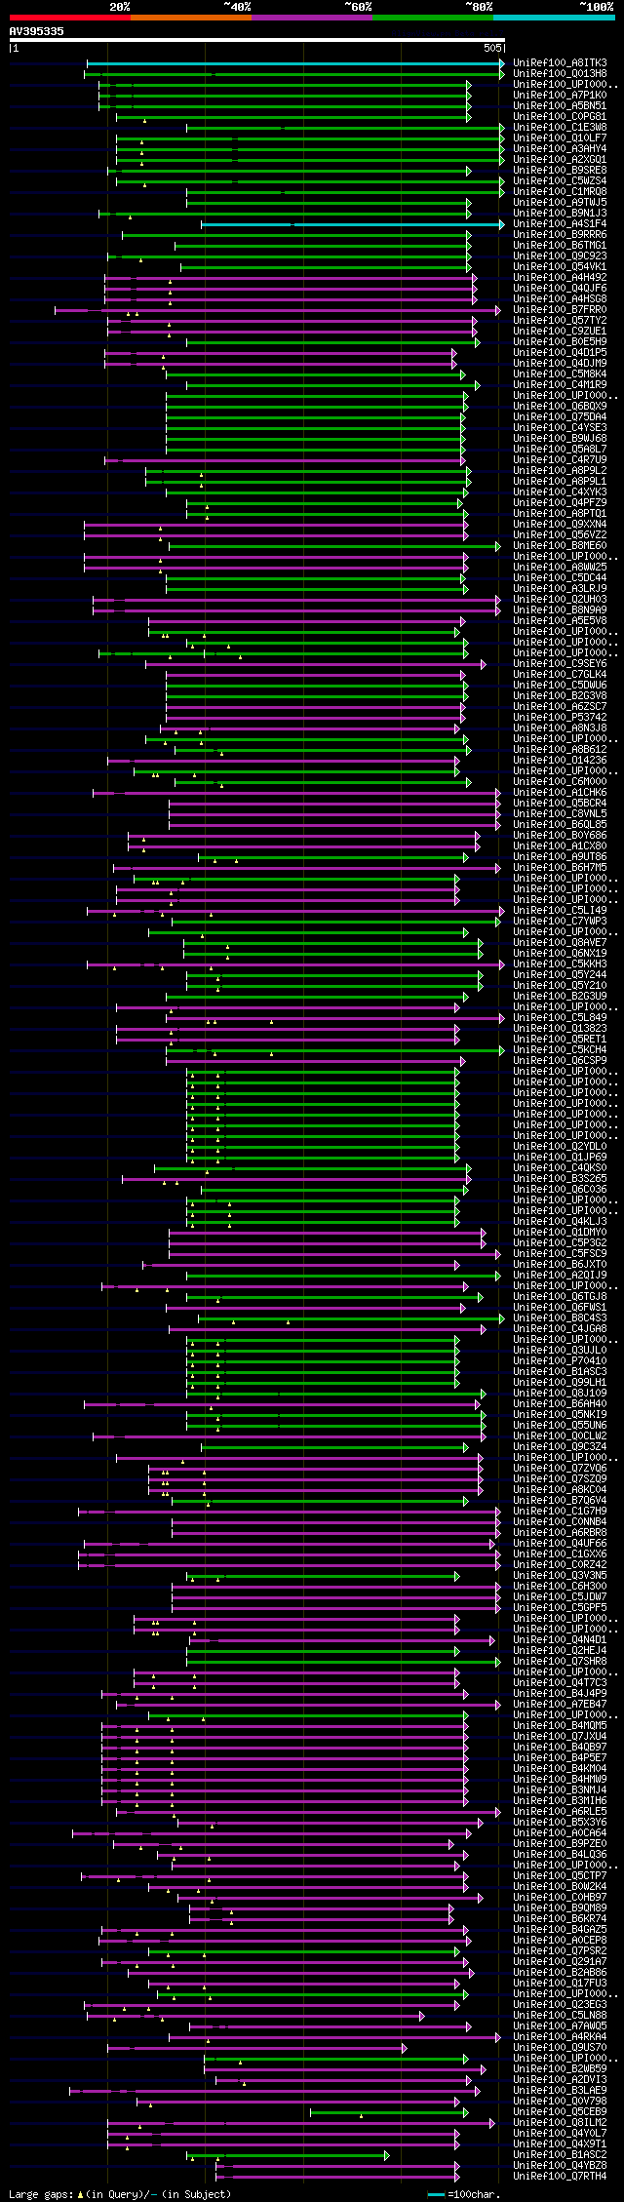Select hit UniRef100_A4H492

point(560,278)
